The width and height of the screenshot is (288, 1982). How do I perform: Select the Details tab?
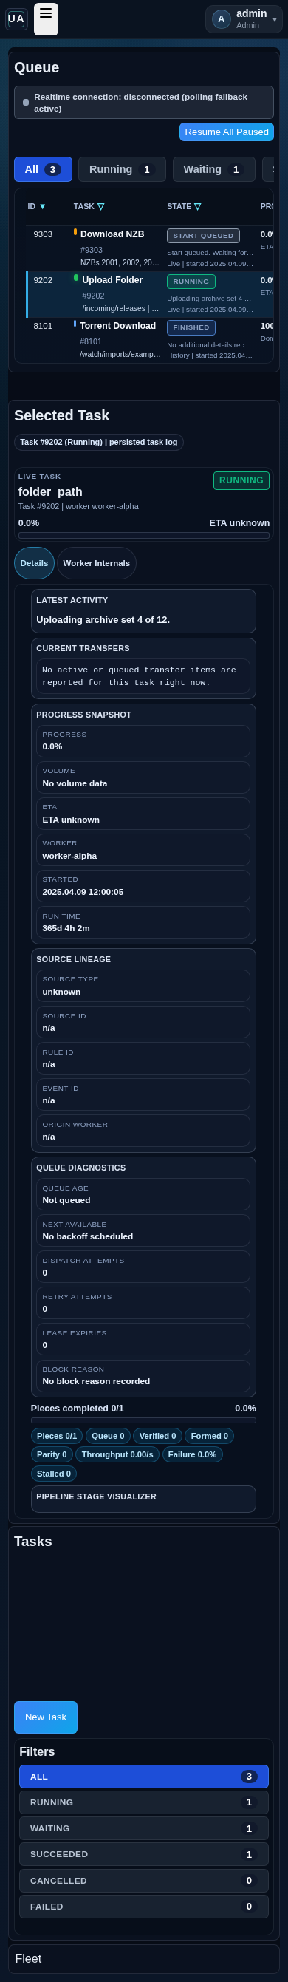(x=34, y=563)
